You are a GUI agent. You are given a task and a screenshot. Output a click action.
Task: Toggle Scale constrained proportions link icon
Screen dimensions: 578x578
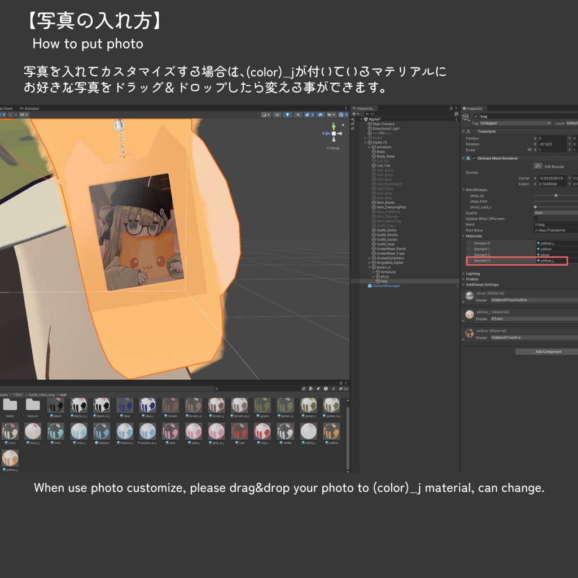(529, 150)
